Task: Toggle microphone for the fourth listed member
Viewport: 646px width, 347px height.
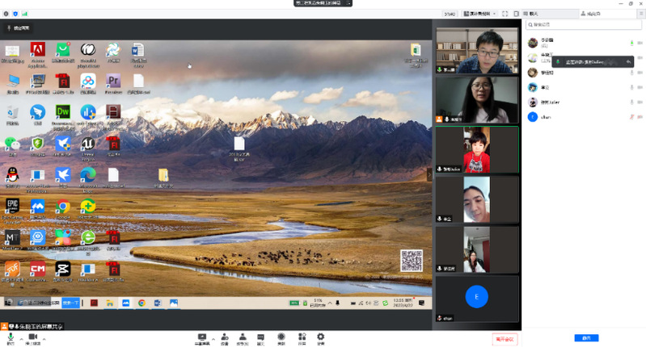Action: pos(631,87)
